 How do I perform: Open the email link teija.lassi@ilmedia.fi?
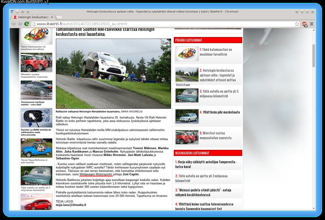71,205
